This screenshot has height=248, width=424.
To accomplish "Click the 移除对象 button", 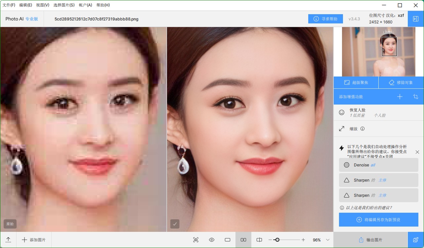I will [401, 82].
